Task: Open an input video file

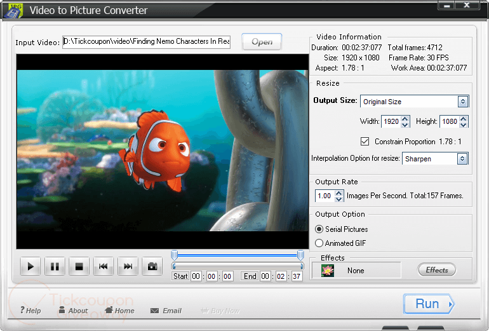Action: click(x=262, y=41)
